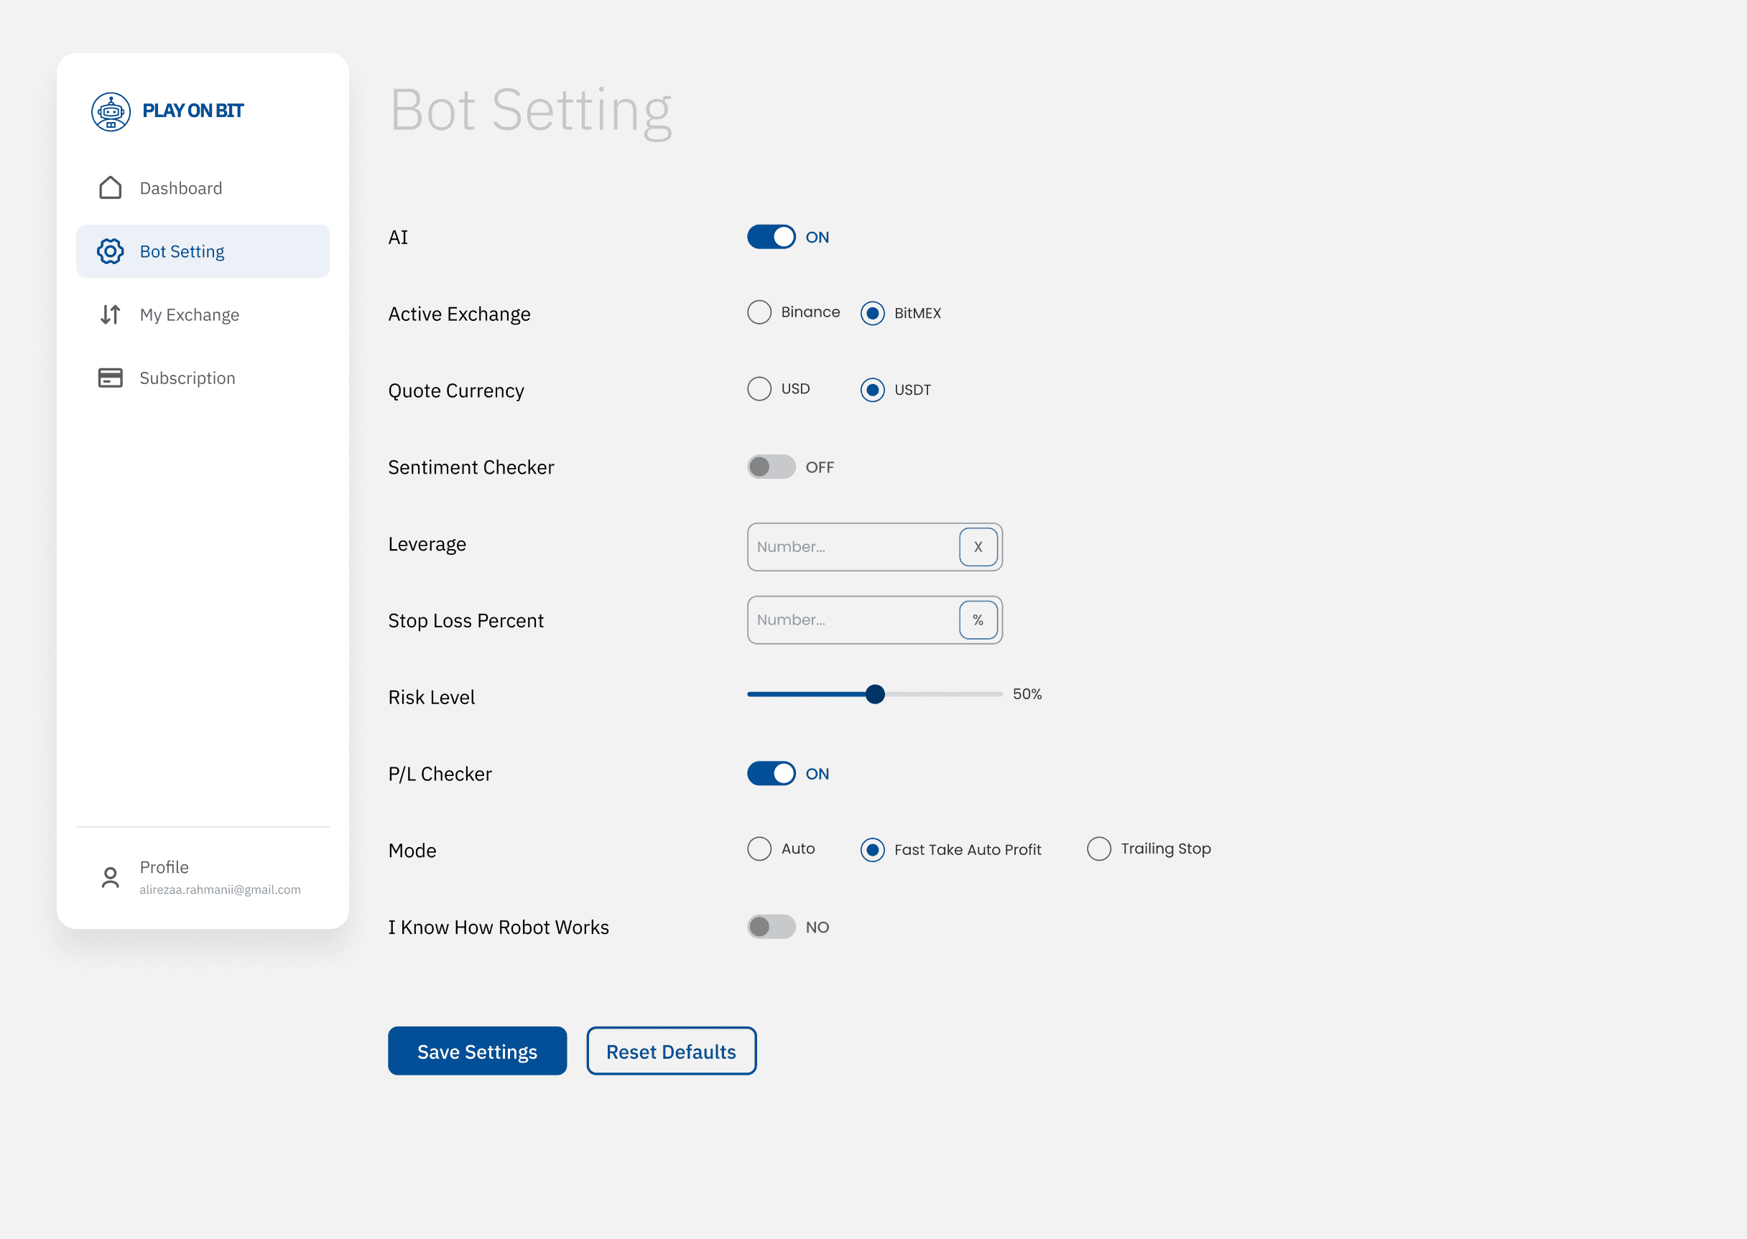Click the Risk Level label
The height and width of the screenshot is (1239, 1747).
(432, 697)
